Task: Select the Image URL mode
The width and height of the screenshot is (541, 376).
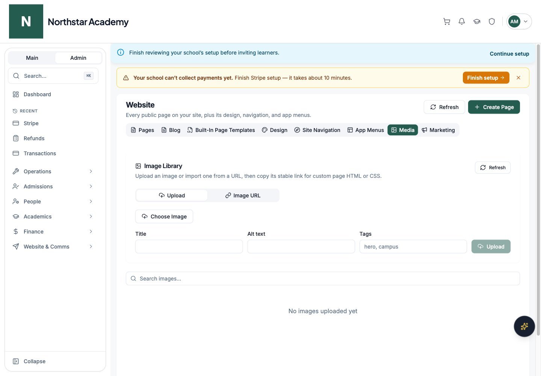Action: point(243,196)
